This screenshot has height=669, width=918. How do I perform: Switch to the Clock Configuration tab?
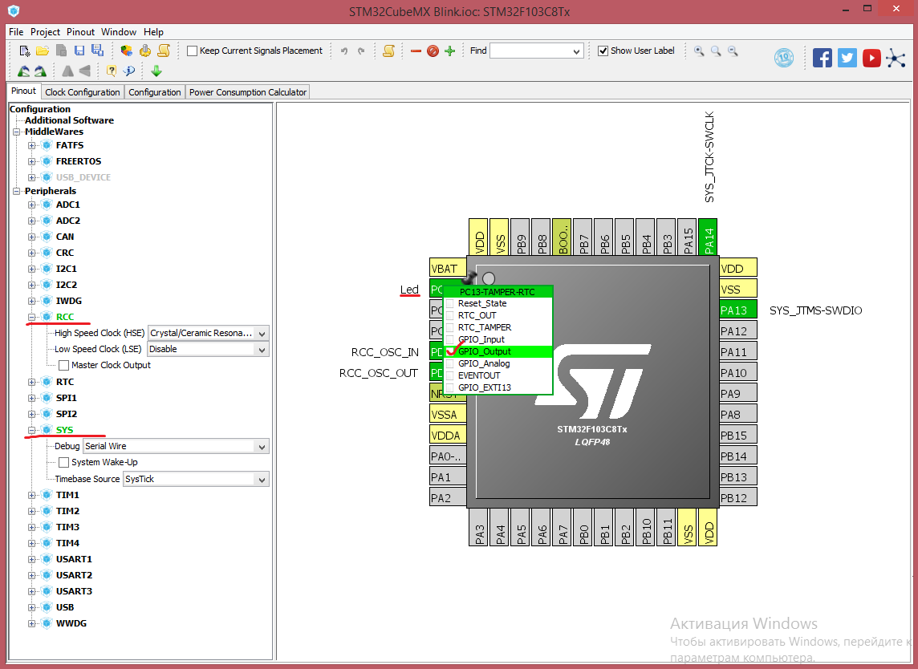click(83, 92)
